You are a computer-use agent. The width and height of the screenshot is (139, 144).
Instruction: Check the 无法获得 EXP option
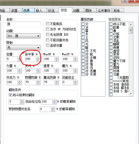[47, 35]
